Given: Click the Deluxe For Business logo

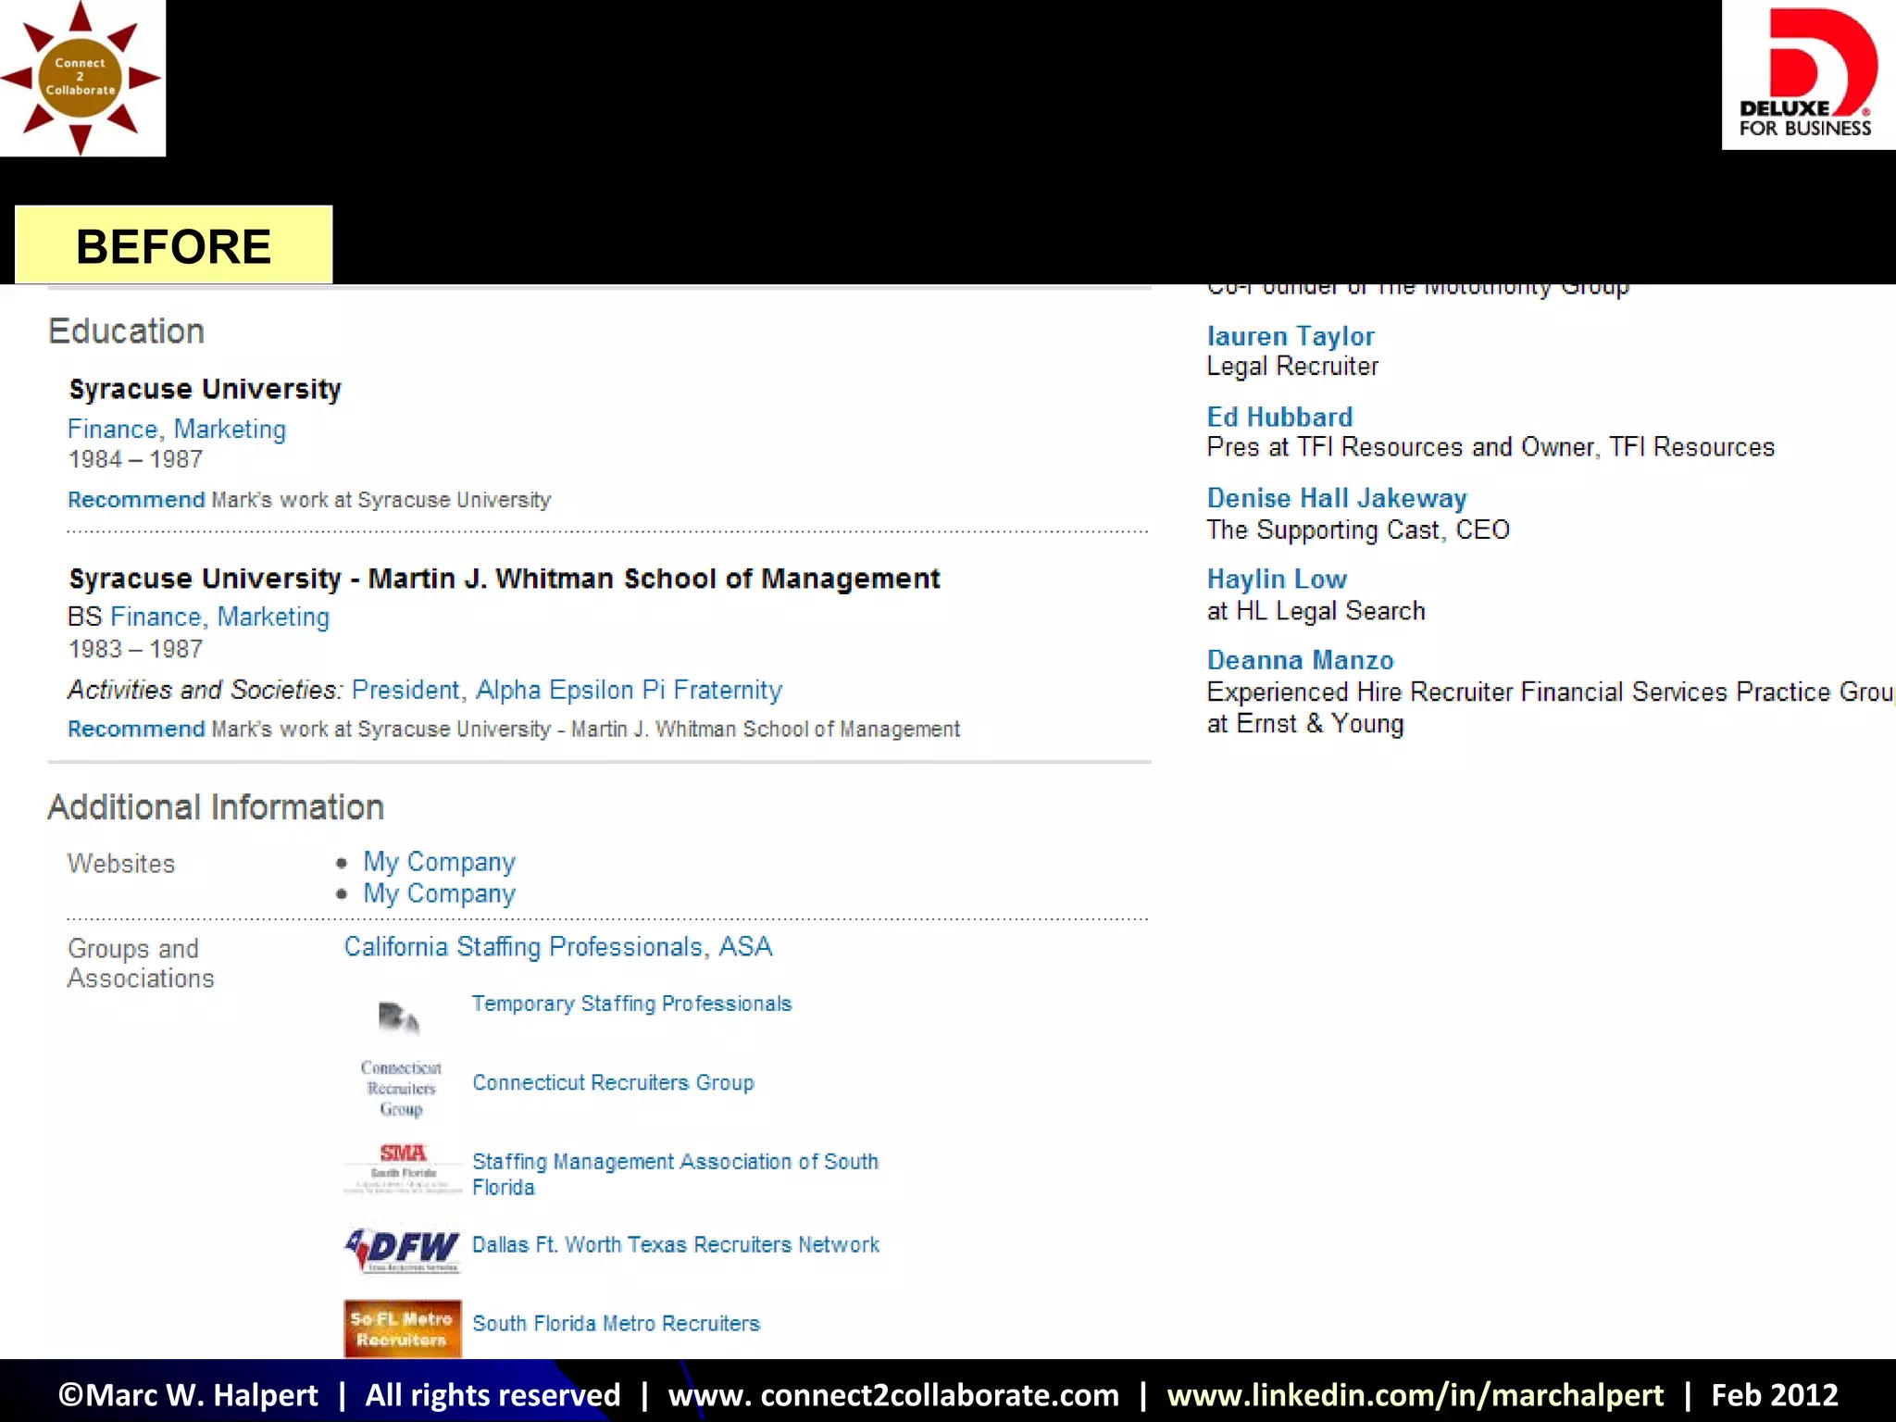Looking at the screenshot, I should click(1806, 74).
